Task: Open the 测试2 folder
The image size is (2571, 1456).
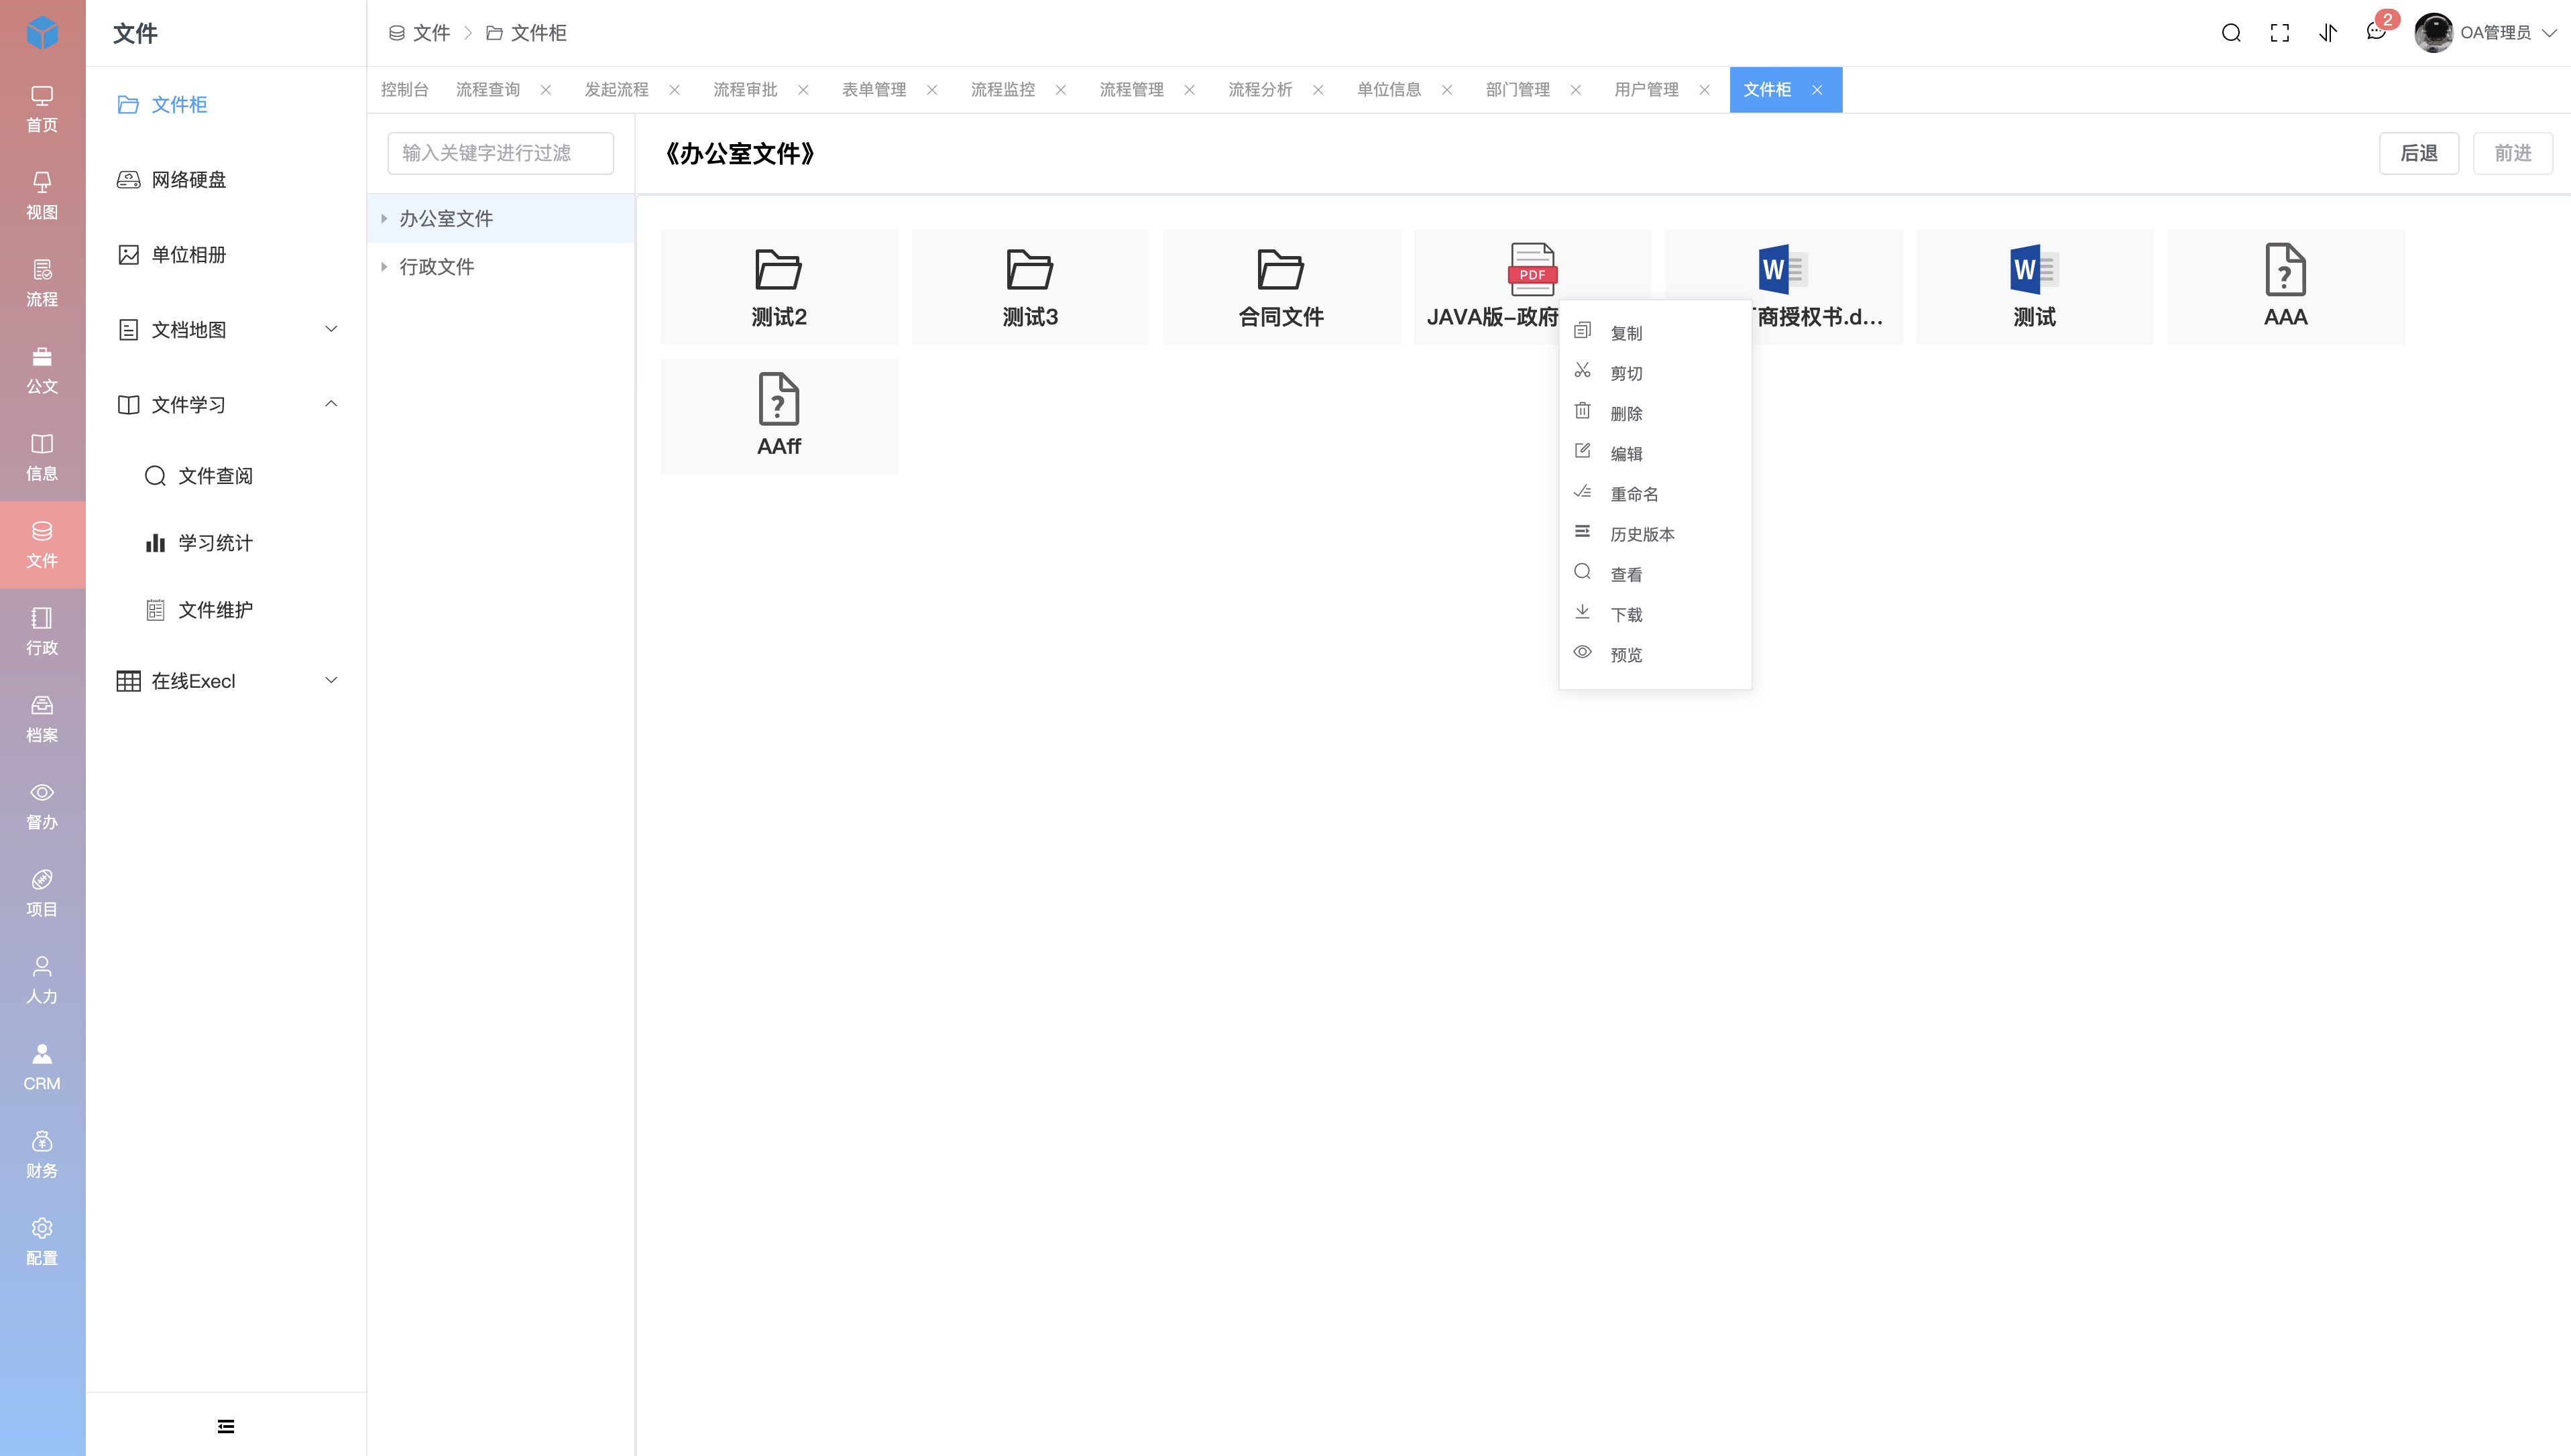Action: (779, 287)
